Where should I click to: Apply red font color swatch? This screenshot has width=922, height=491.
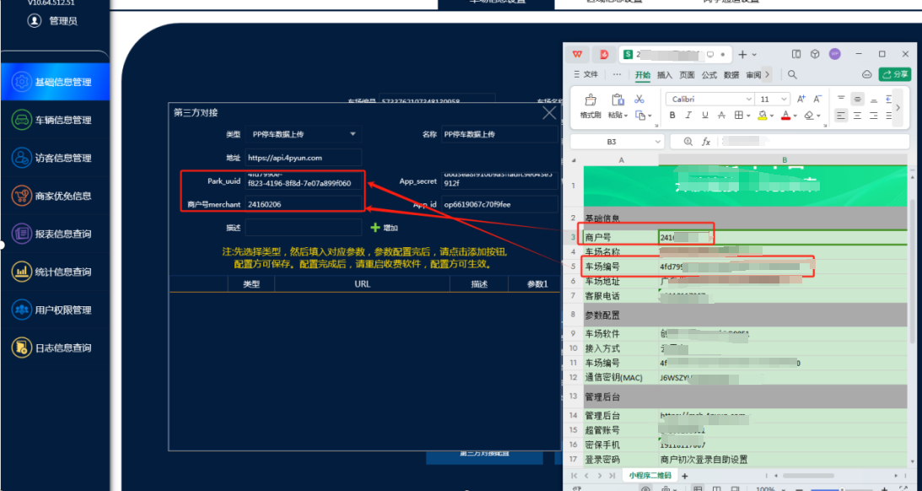coord(785,116)
